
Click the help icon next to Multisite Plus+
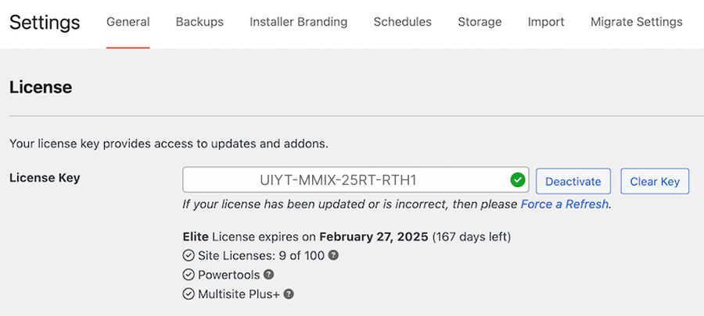tap(289, 294)
